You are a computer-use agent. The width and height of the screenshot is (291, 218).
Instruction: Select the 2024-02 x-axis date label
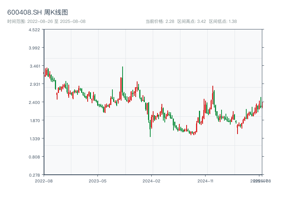pyautogui.click(x=152, y=181)
